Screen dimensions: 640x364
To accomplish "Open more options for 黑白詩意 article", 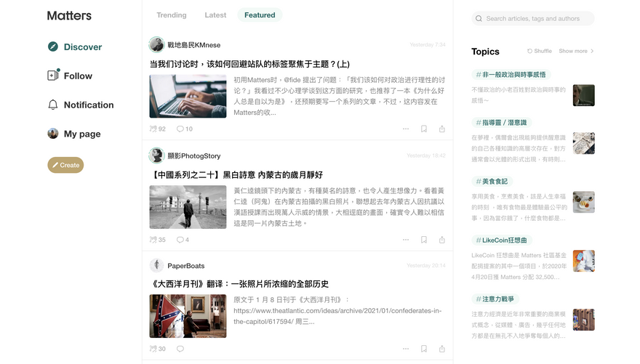I will (406, 240).
